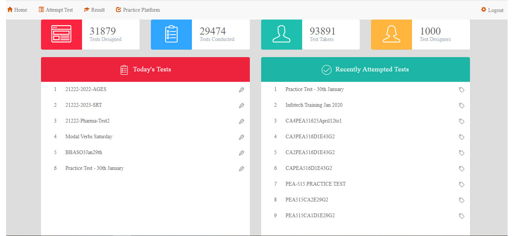Click pen icon next to 21222-2022-AGES

point(242,90)
